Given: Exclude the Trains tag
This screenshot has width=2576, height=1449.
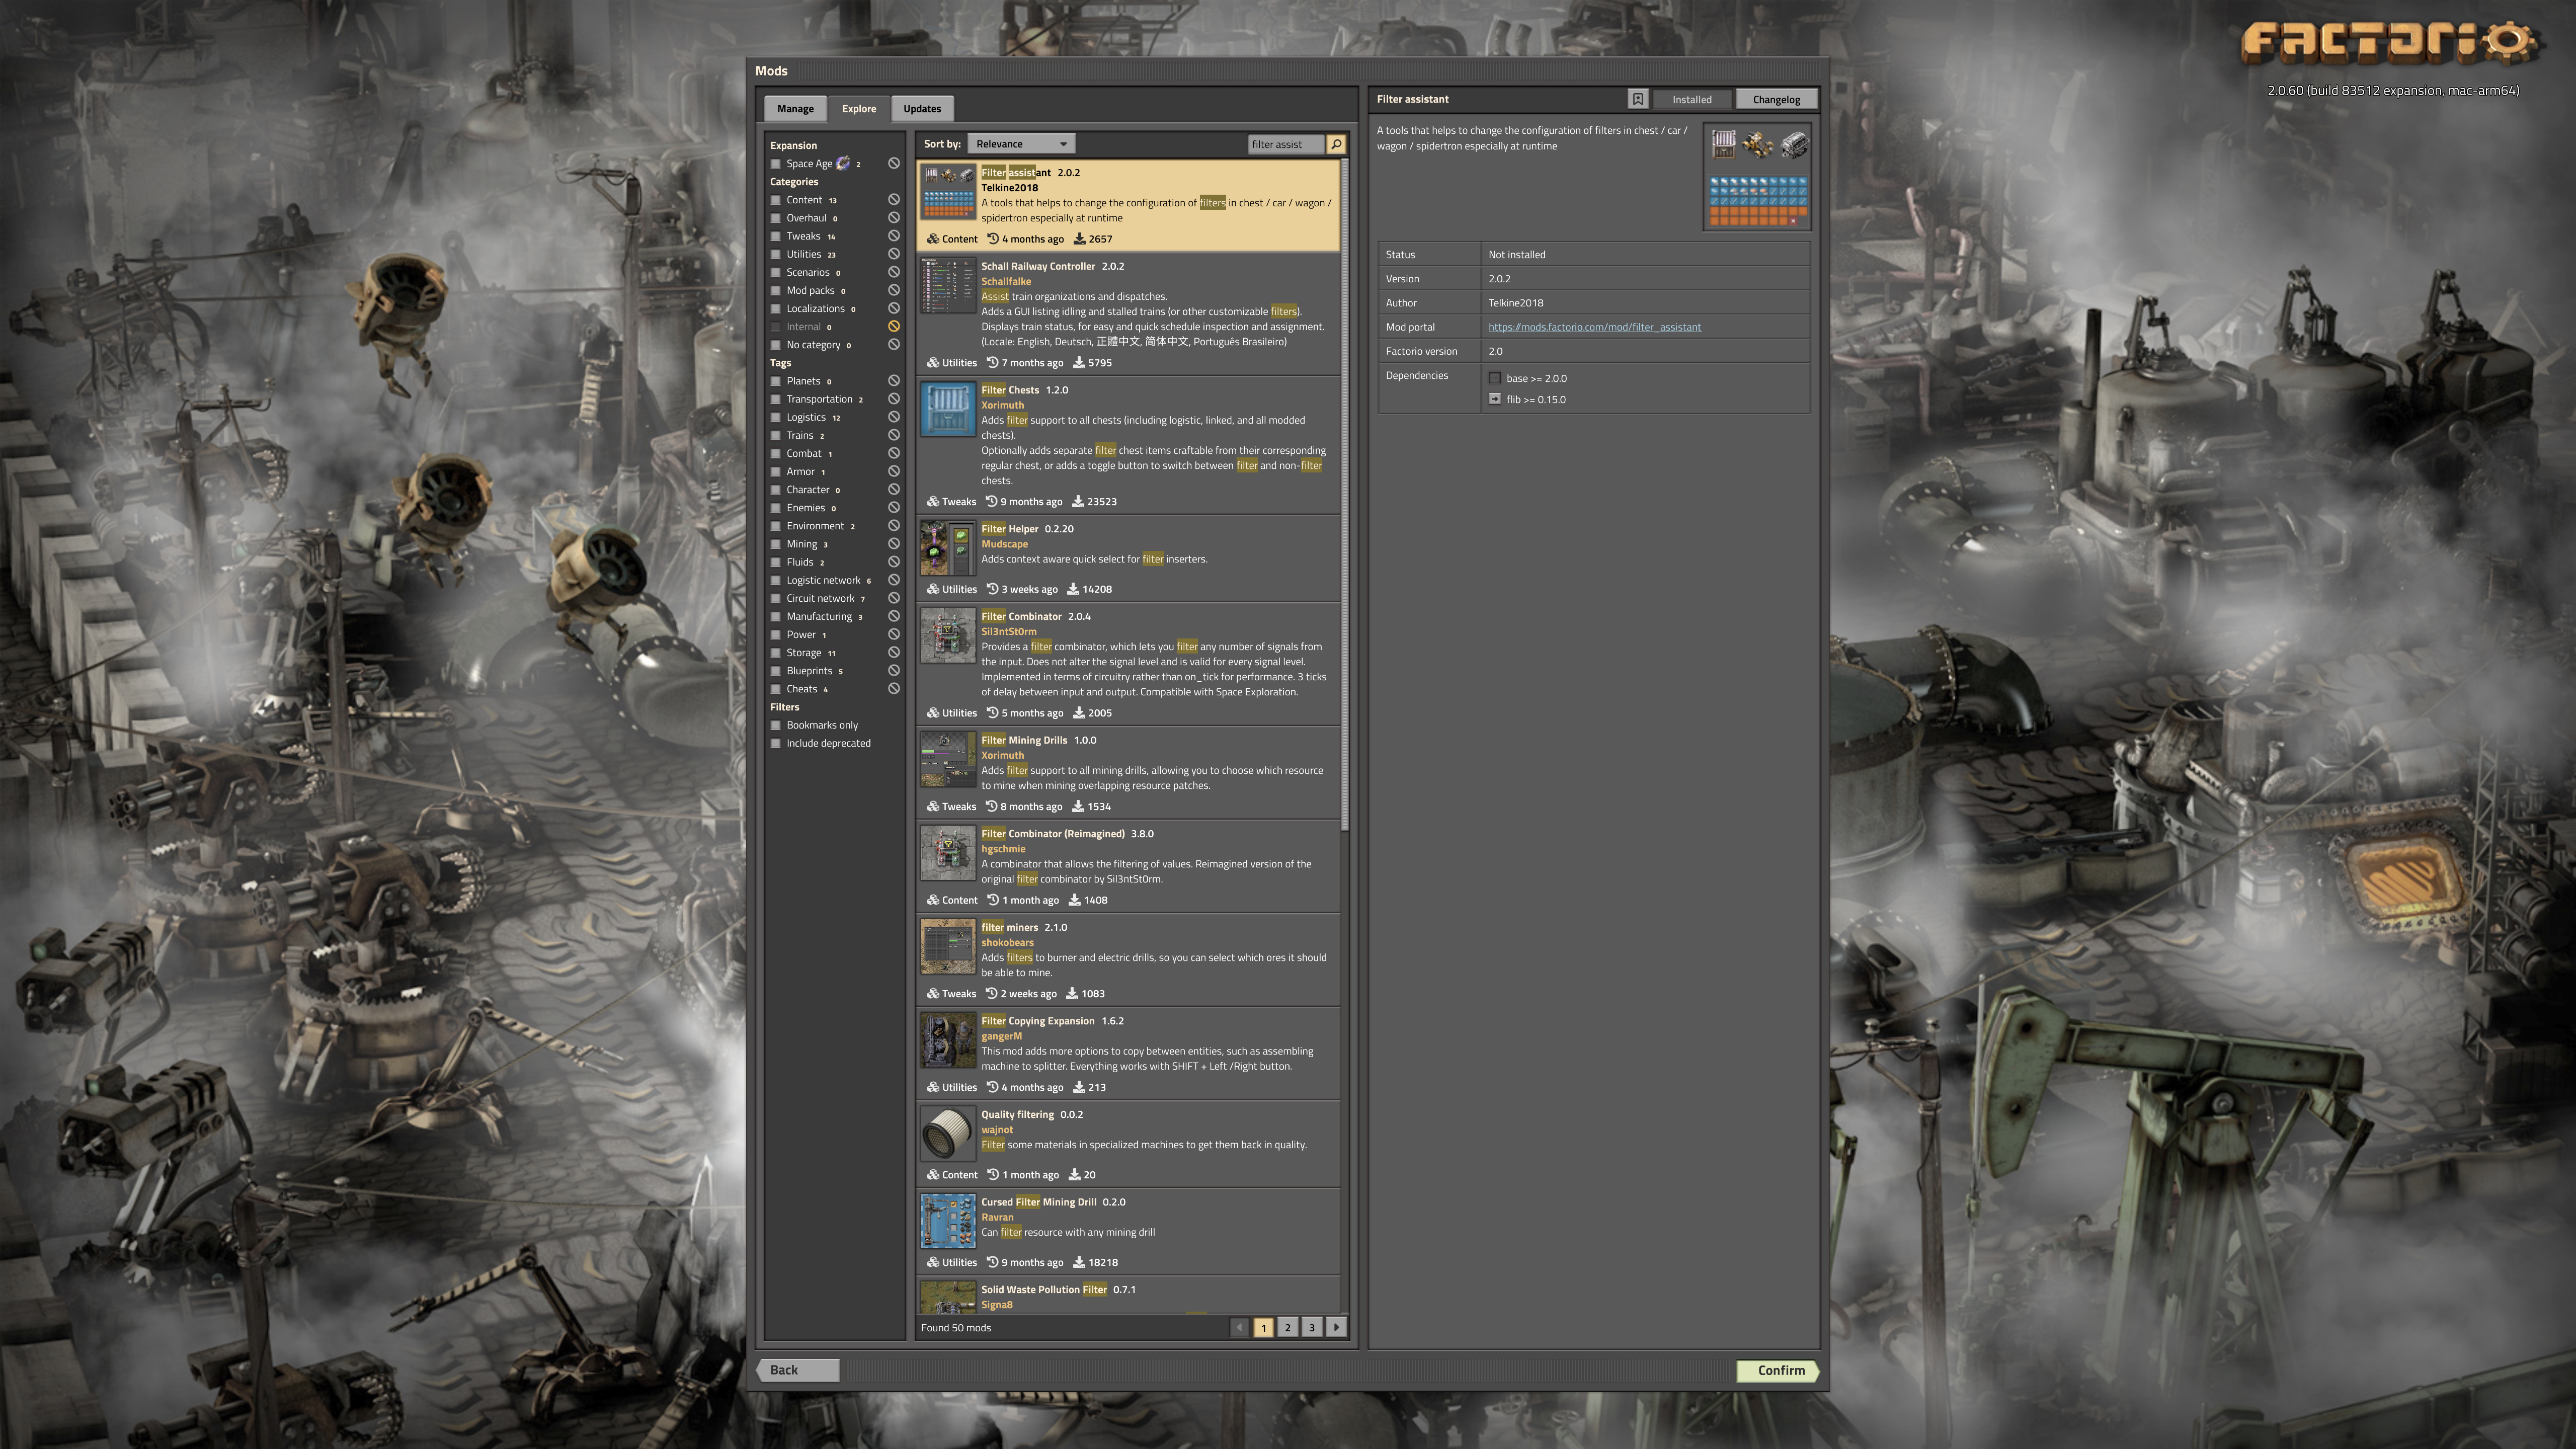Looking at the screenshot, I should pyautogui.click(x=894, y=435).
